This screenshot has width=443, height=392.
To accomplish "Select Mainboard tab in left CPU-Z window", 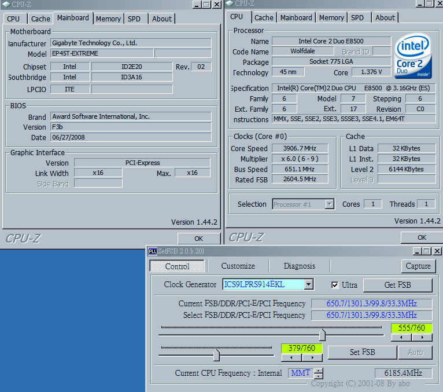I will pyautogui.click(x=73, y=18).
